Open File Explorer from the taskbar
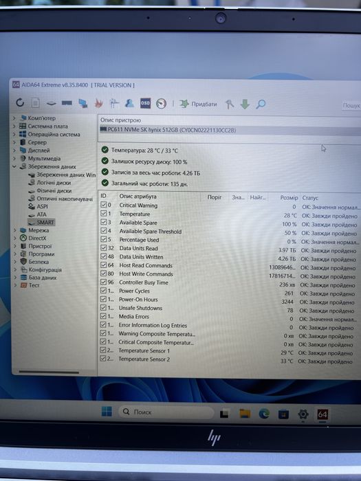This screenshot has width=361, height=481. coord(245,414)
